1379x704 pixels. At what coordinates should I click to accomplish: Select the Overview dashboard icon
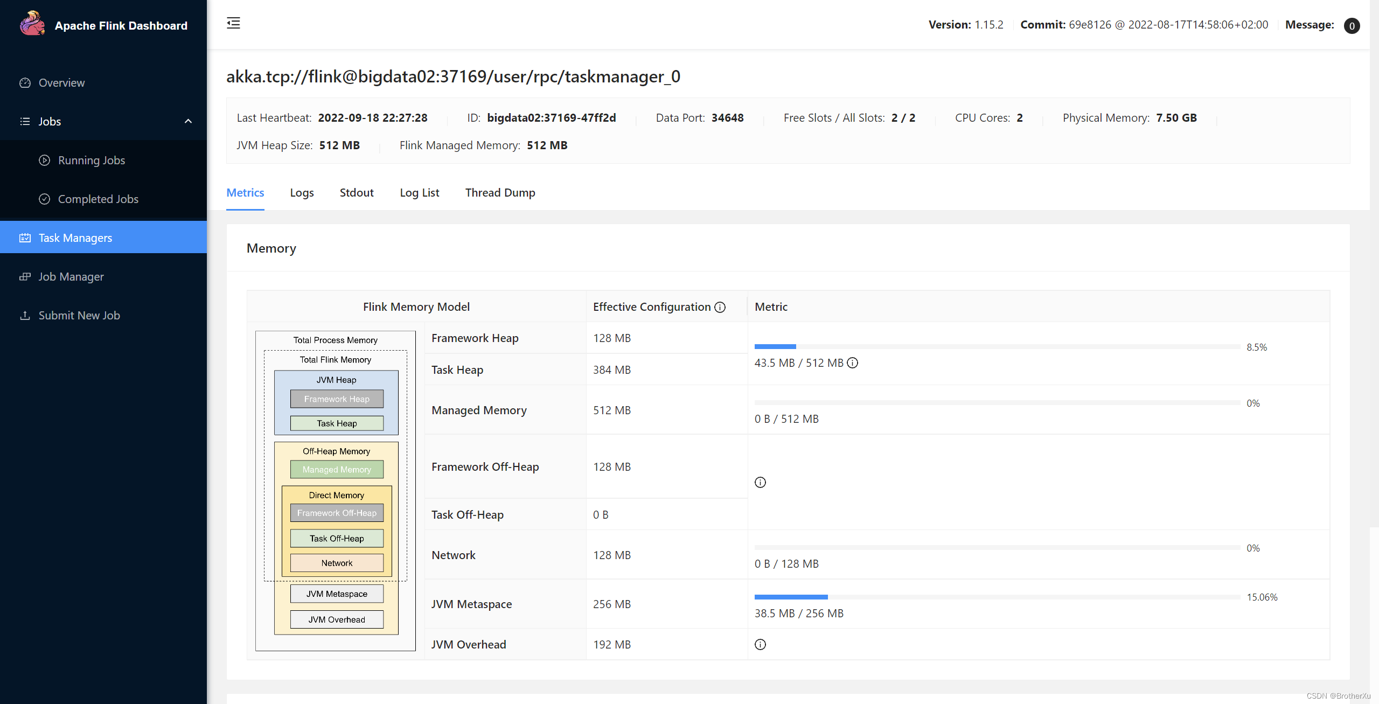pos(25,82)
